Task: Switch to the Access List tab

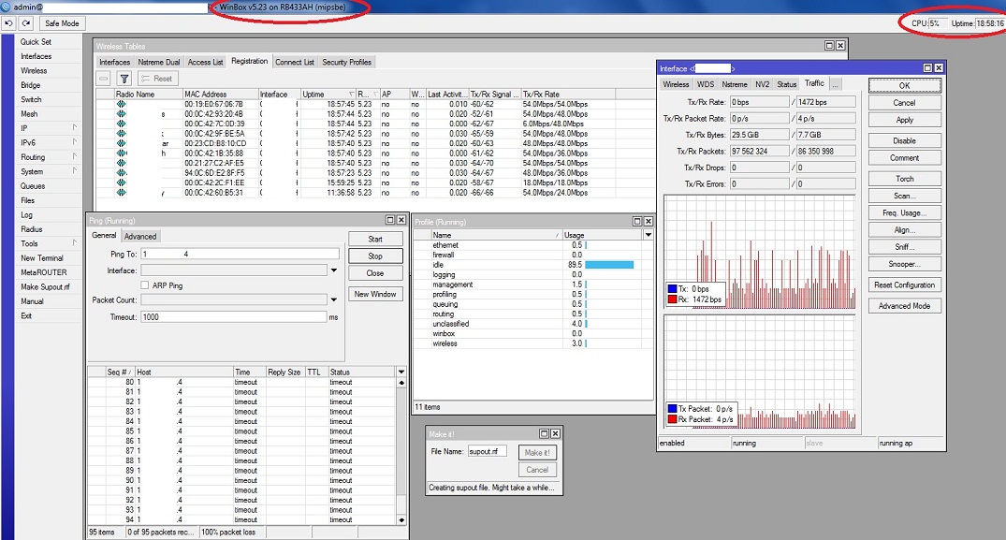Action: pyautogui.click(x=205, y=62)
